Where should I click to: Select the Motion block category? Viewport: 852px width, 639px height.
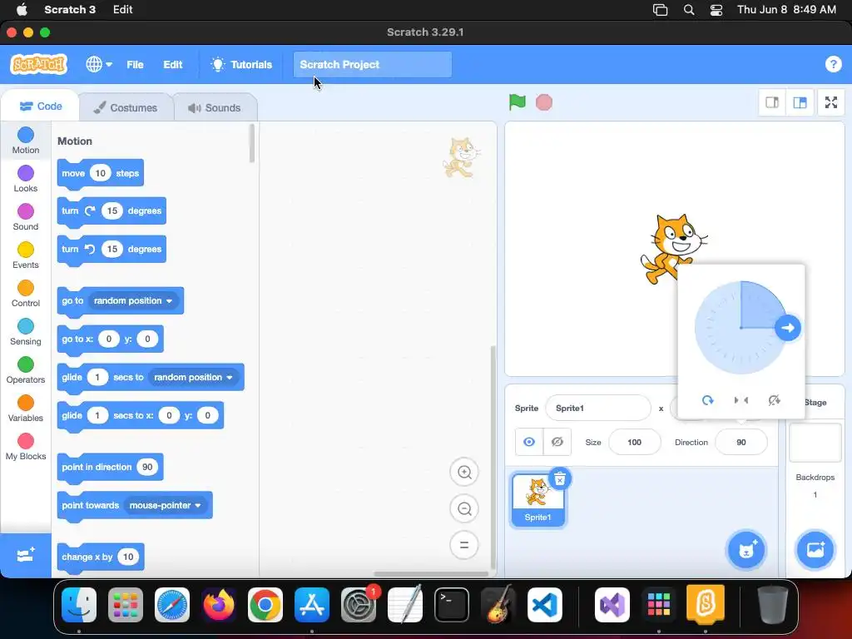[26, 140]
